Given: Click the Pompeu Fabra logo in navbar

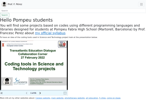Looking at the screenshot, I should (x=4, y=4).
